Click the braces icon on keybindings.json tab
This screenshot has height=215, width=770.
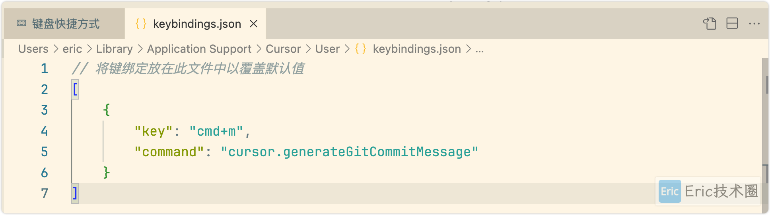click(141, 24)
